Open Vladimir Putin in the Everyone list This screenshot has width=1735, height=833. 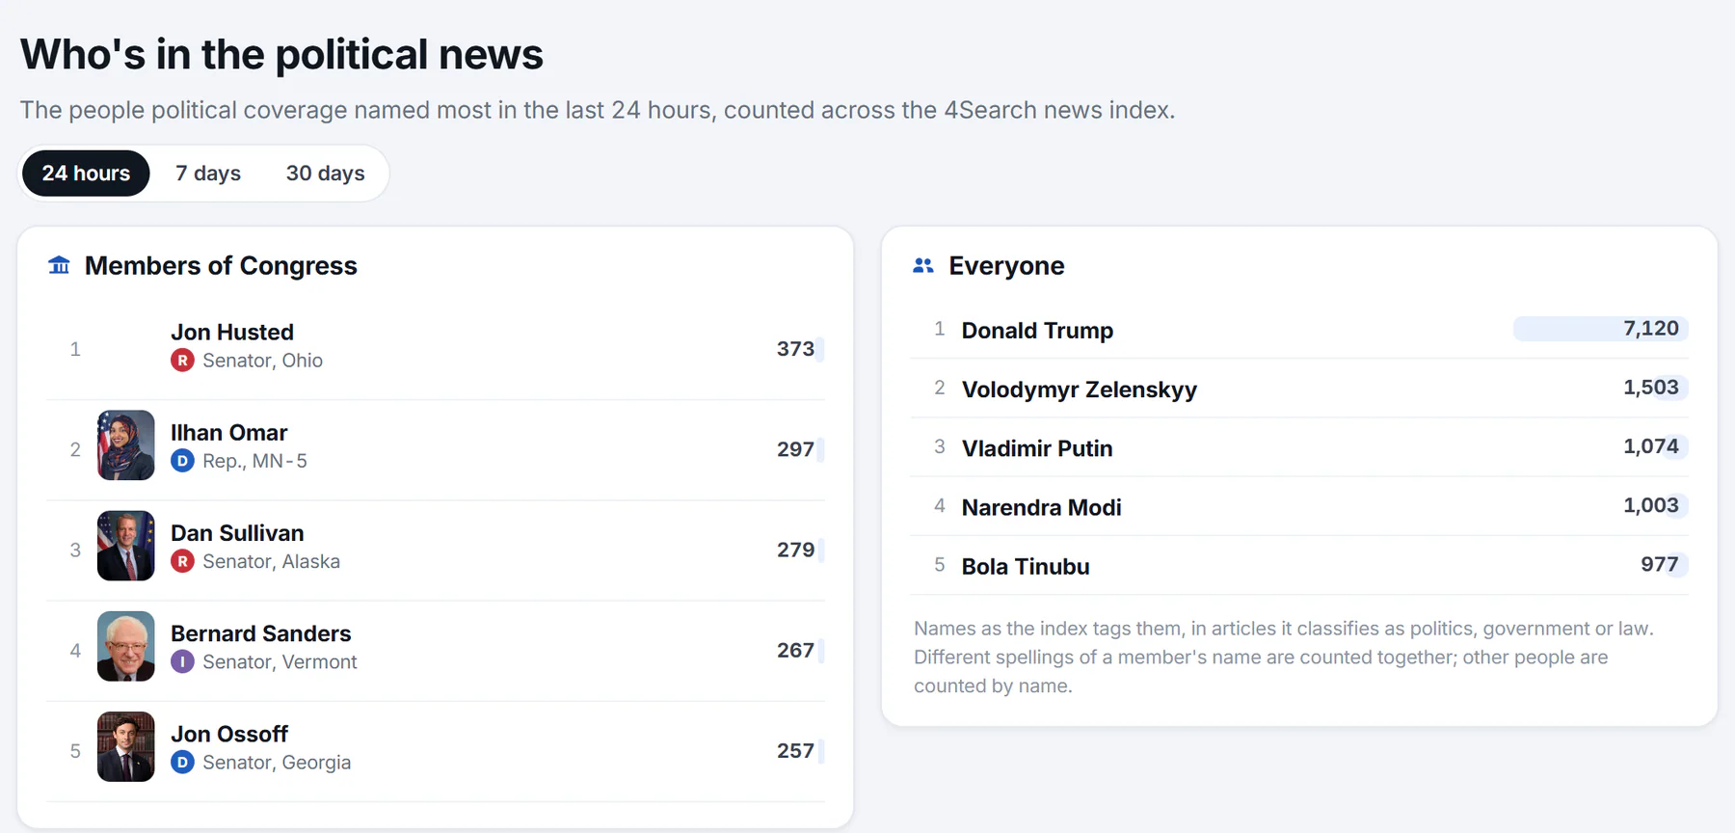(x=1037, y=448)
